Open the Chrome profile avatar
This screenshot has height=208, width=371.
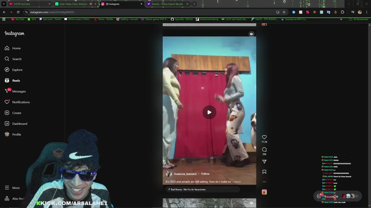360,12
